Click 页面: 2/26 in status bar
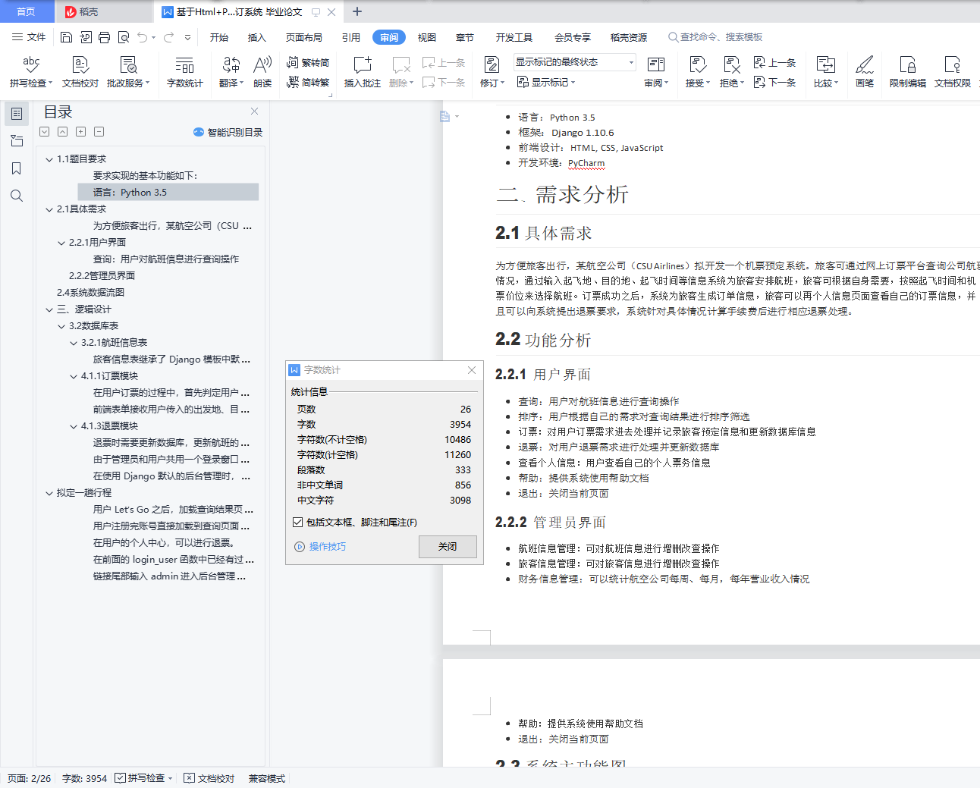980x788 pixels. (30, 778)
